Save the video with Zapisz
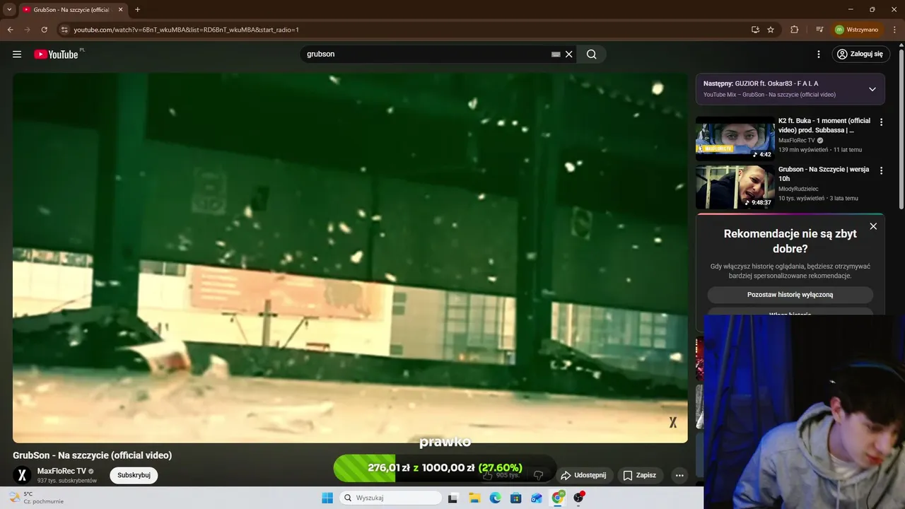Screen dimensions: 905x509 639,475
